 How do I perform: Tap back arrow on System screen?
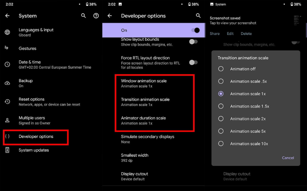pyautogui.click(x=7, y=16)
